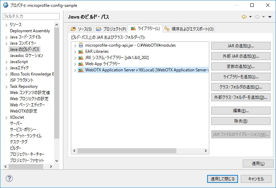The height and width of the screenshot is (188, 276).
Task: Select Javadoc ロケーション in the tree
Action: (26, 56)
